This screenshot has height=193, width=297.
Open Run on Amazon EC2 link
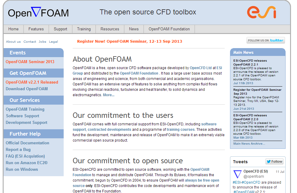27,163
